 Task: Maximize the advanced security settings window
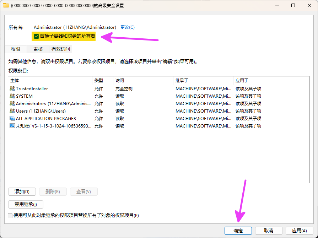[293, 5]
